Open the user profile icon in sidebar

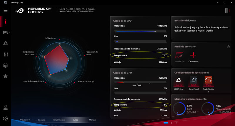point(5,108)
